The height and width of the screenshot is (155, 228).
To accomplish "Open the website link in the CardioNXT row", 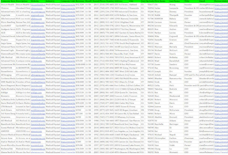I will (x=37, y=26).
